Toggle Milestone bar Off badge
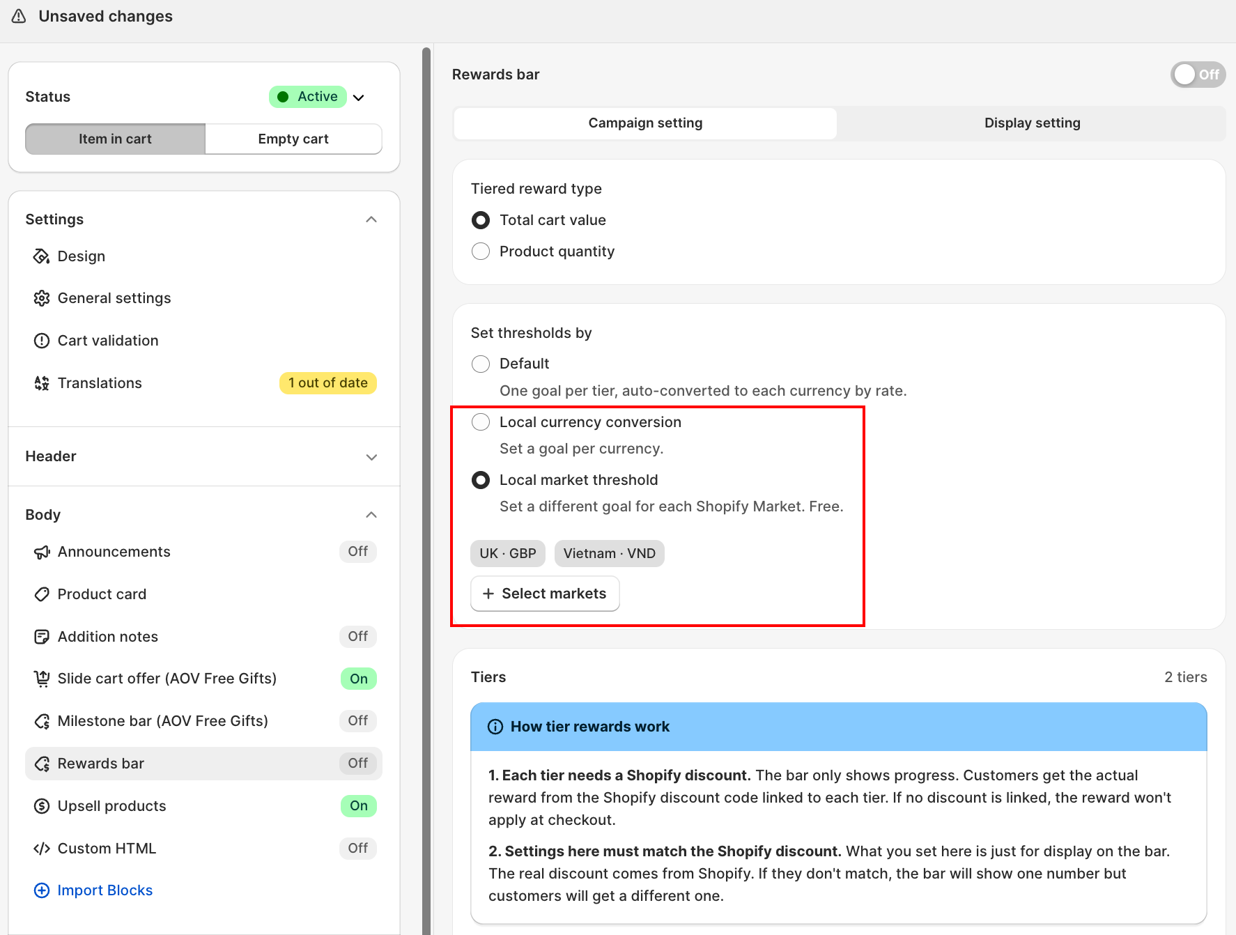This screenshot has width=1236, height=935. coord(358,721)
